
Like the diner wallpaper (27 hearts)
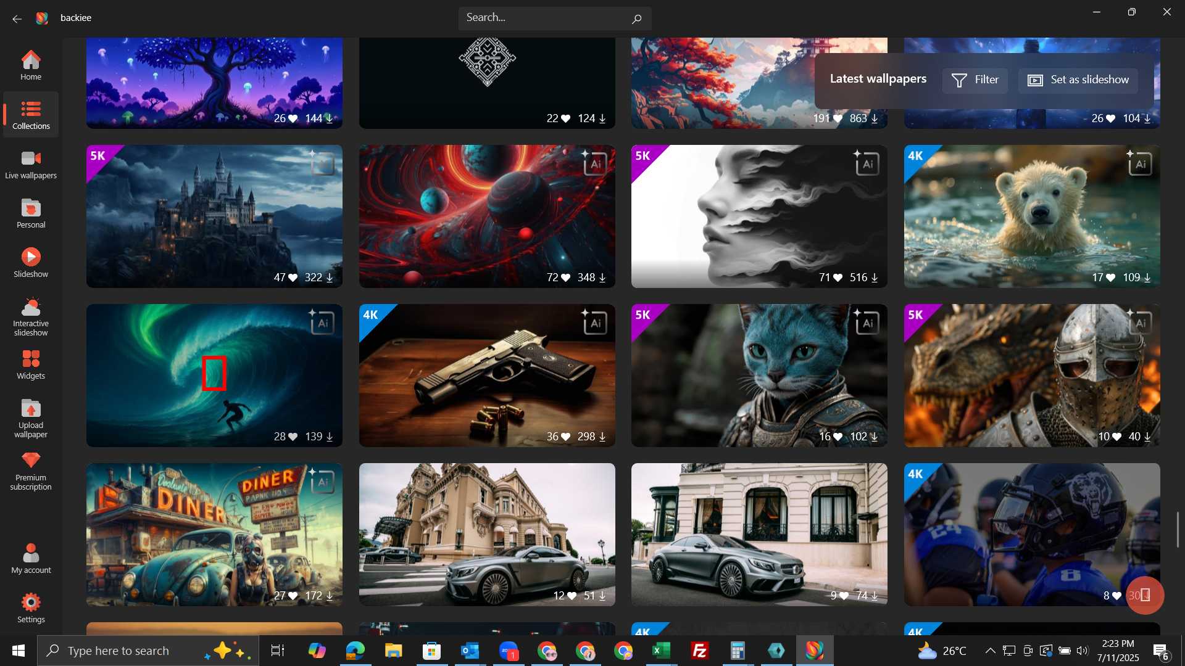click(x=293, y=596)
